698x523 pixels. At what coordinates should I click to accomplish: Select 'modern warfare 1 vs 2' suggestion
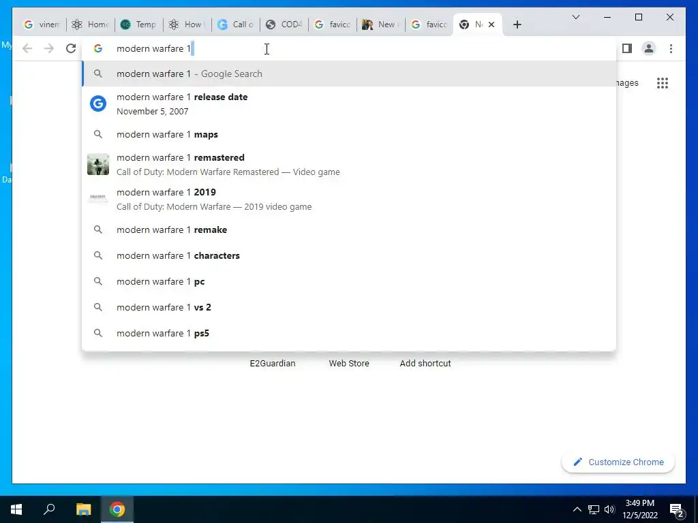tap(349, 307)
